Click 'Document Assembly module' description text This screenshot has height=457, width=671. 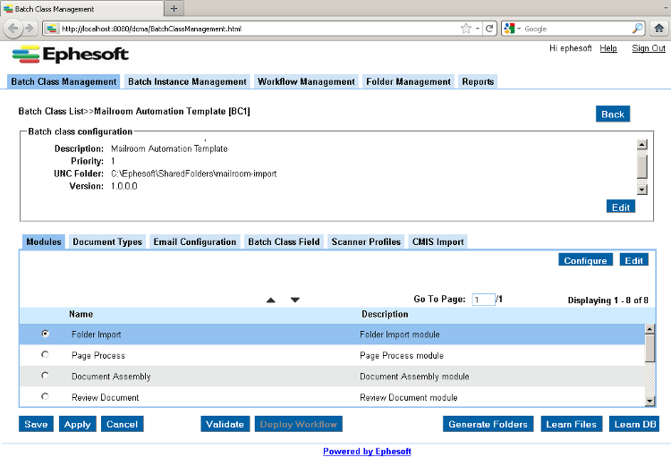414,377
